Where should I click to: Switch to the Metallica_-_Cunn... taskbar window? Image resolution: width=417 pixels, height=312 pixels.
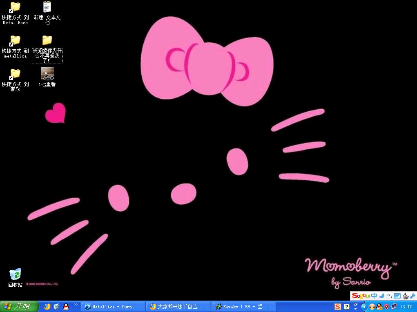click(113, 307)
